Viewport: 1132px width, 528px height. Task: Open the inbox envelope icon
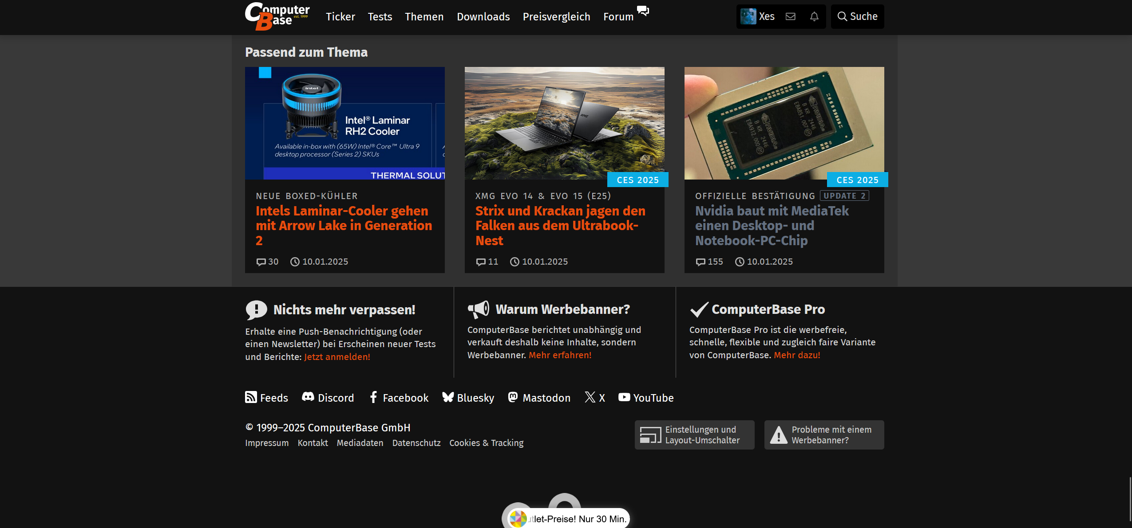click(x=791, y=16)
